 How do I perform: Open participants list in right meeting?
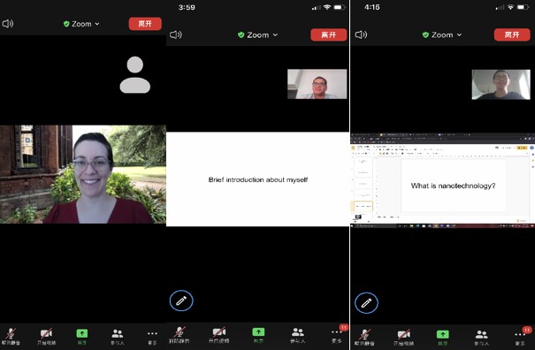(x=481, y=338)
